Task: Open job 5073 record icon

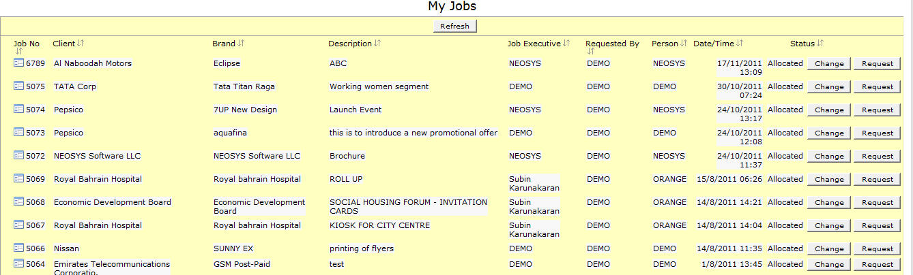Action: coord(18,133)
